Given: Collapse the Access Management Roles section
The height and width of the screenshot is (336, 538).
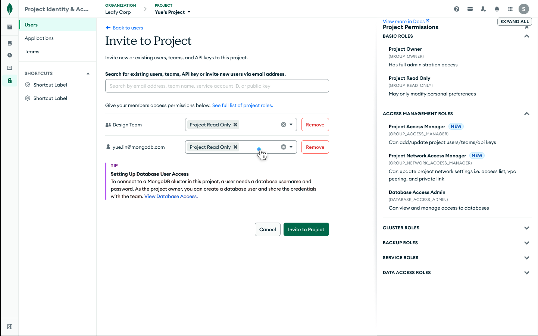Looking at the screenshot, I should (x=527, y=114).
